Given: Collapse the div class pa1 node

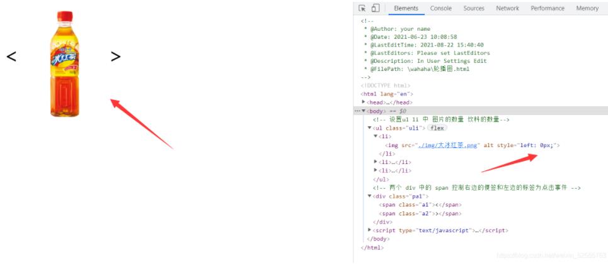Looking at the screenshot, I should pos(370,196).
